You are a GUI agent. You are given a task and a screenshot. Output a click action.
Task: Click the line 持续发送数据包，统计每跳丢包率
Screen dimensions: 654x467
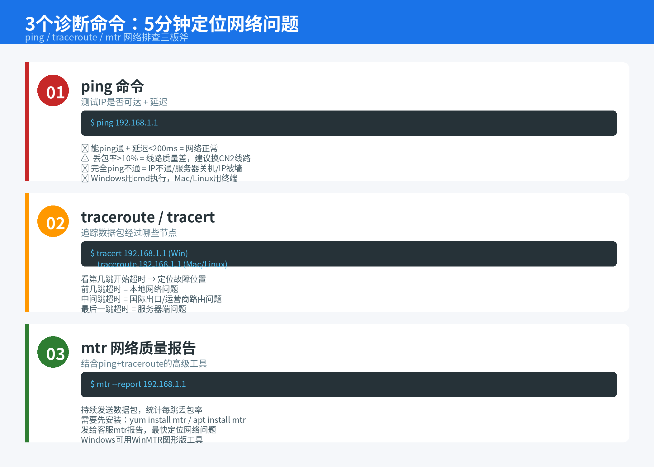(x=142, y=410)
